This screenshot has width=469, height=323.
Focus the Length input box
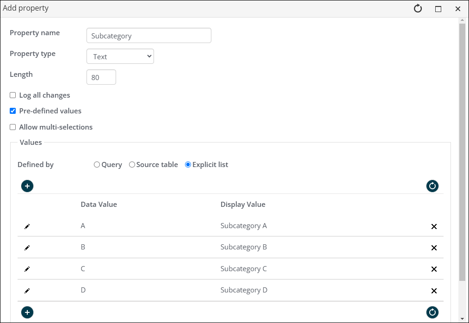101,77
